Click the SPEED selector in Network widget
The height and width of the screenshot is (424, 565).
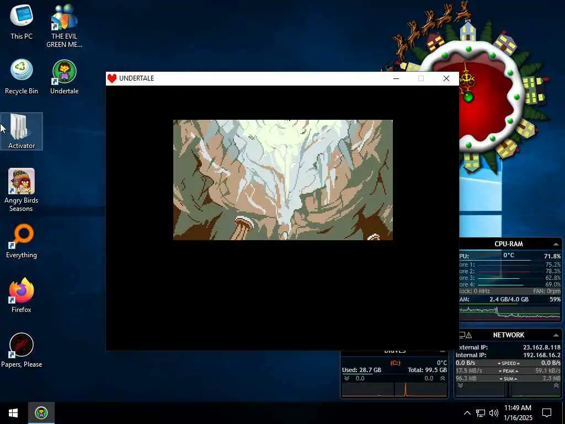508,363
